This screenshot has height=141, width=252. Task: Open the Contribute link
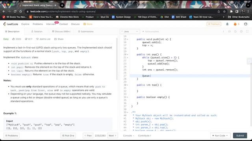click(145, 136)
